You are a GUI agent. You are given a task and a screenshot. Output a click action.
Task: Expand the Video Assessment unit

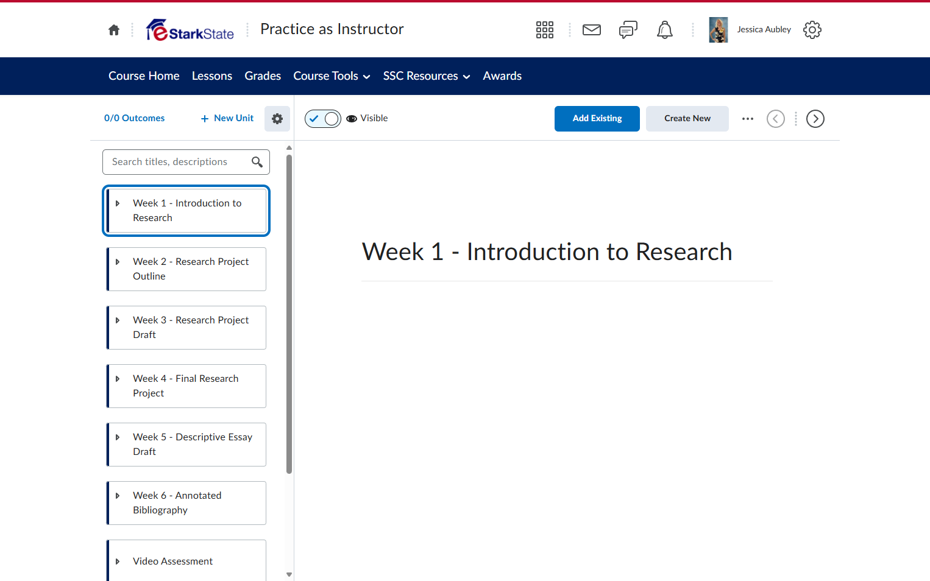pyautogui.click(x=118, y=562)
